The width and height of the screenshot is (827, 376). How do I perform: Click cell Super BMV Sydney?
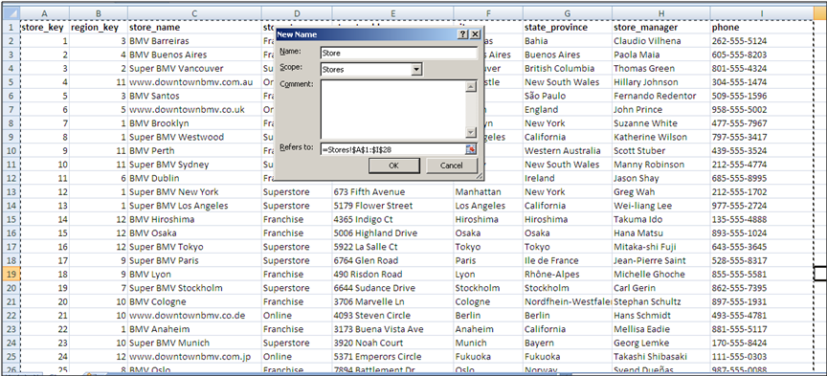[x=194, y=165]
